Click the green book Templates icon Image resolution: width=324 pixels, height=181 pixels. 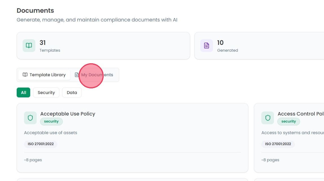[29, 45]
